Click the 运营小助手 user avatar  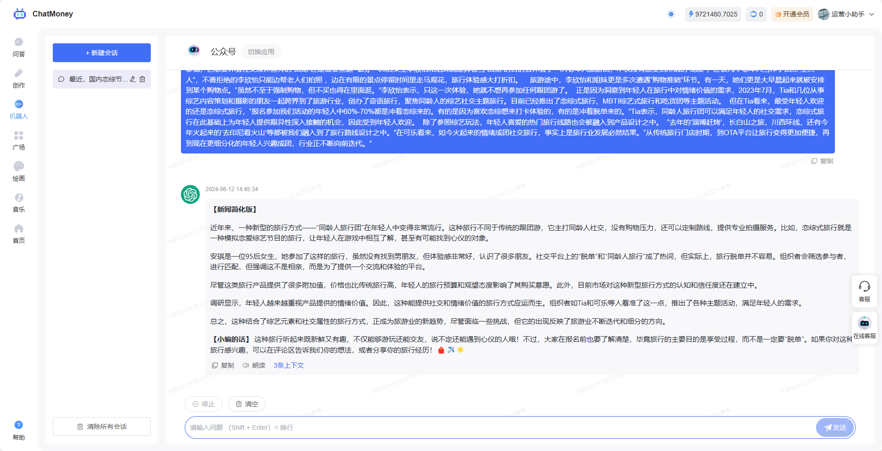[x=824, y=14]
